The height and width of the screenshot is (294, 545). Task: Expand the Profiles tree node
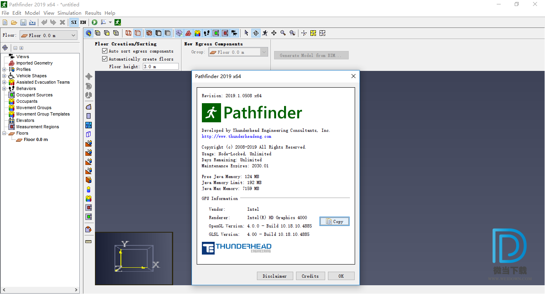[x=4, y=69]
